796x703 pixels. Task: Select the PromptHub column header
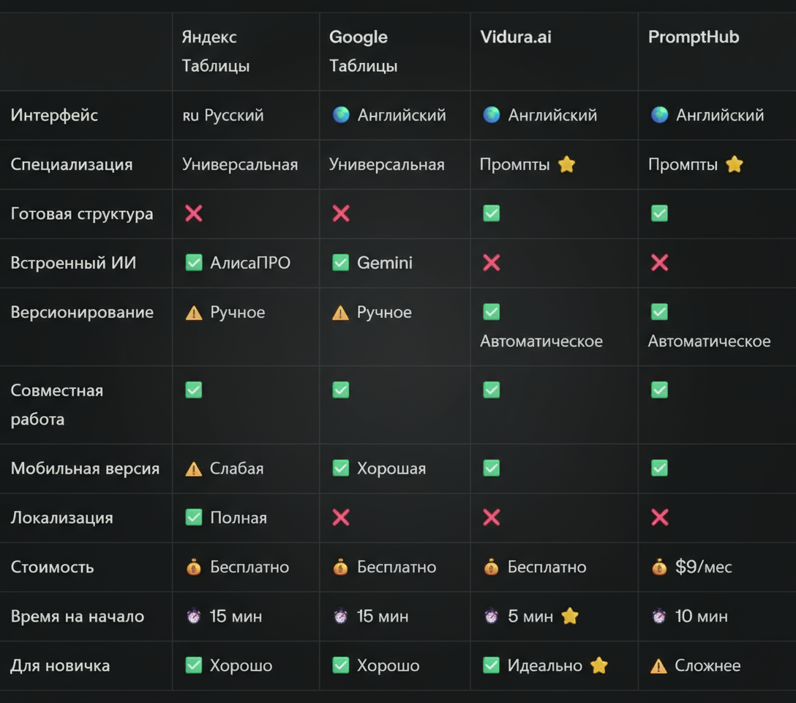(694, 37)
